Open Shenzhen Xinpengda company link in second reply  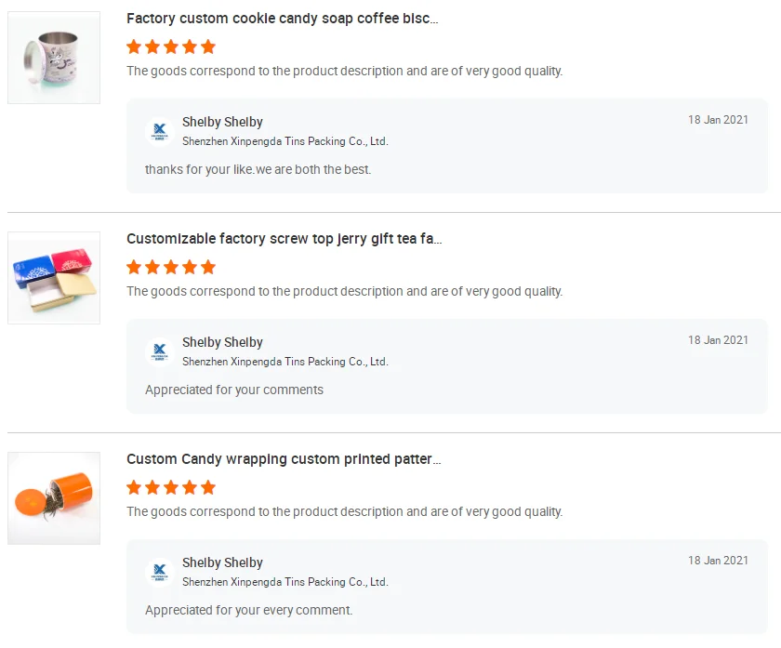(x=285, y=362)
